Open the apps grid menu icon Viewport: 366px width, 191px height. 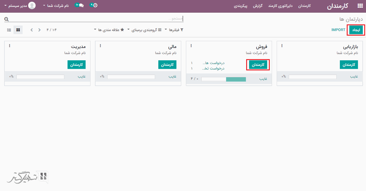pos(360,6)
